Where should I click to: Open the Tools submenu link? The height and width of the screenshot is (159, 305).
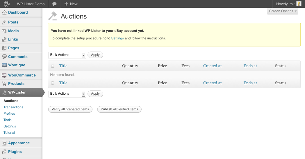(7, 120)
